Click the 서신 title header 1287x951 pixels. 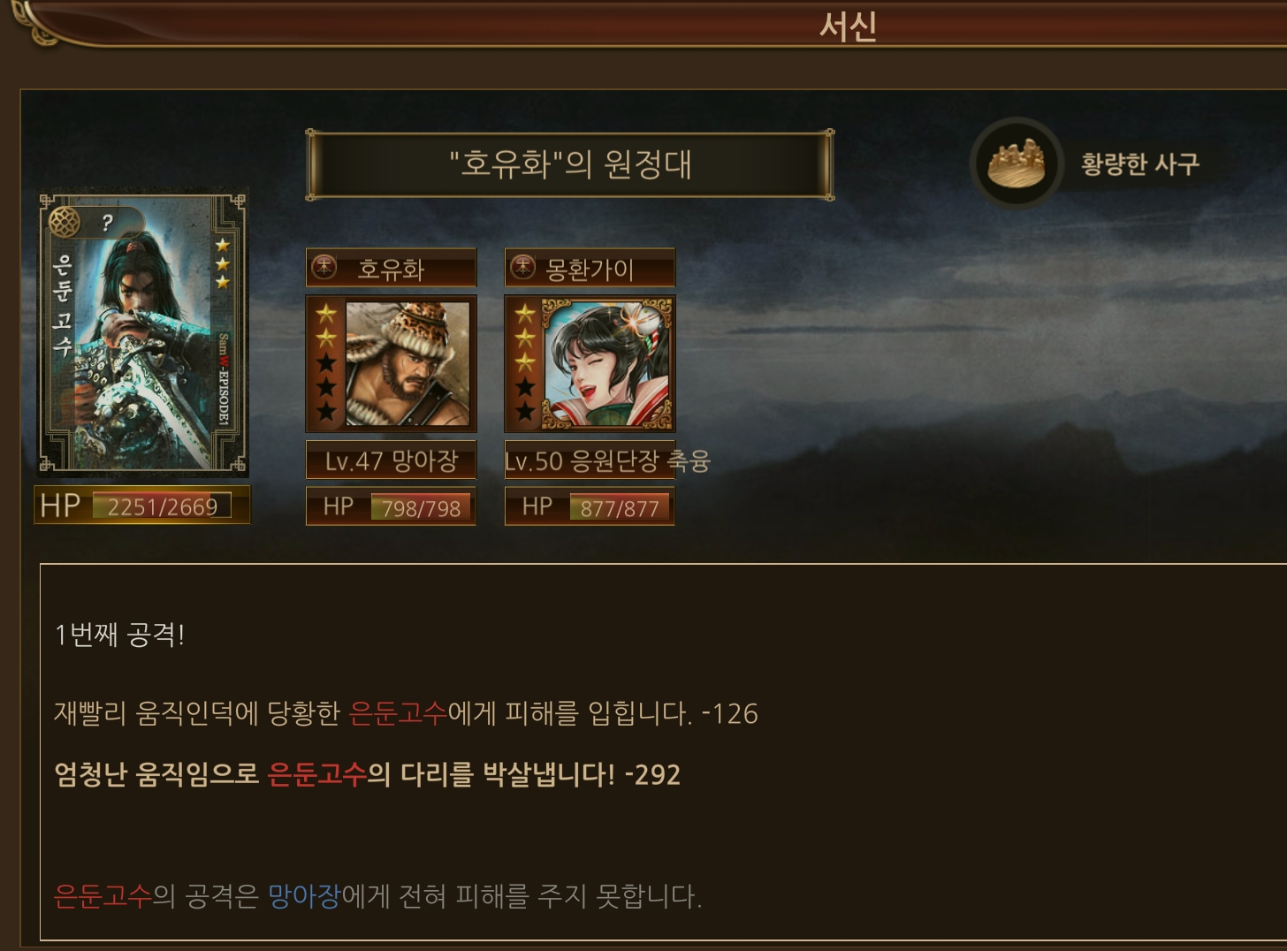pos(848,26)
